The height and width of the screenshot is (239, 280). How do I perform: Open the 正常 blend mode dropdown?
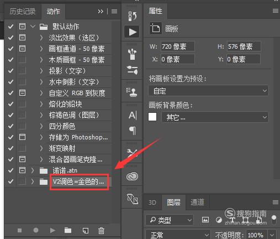(x=178, y=235)
